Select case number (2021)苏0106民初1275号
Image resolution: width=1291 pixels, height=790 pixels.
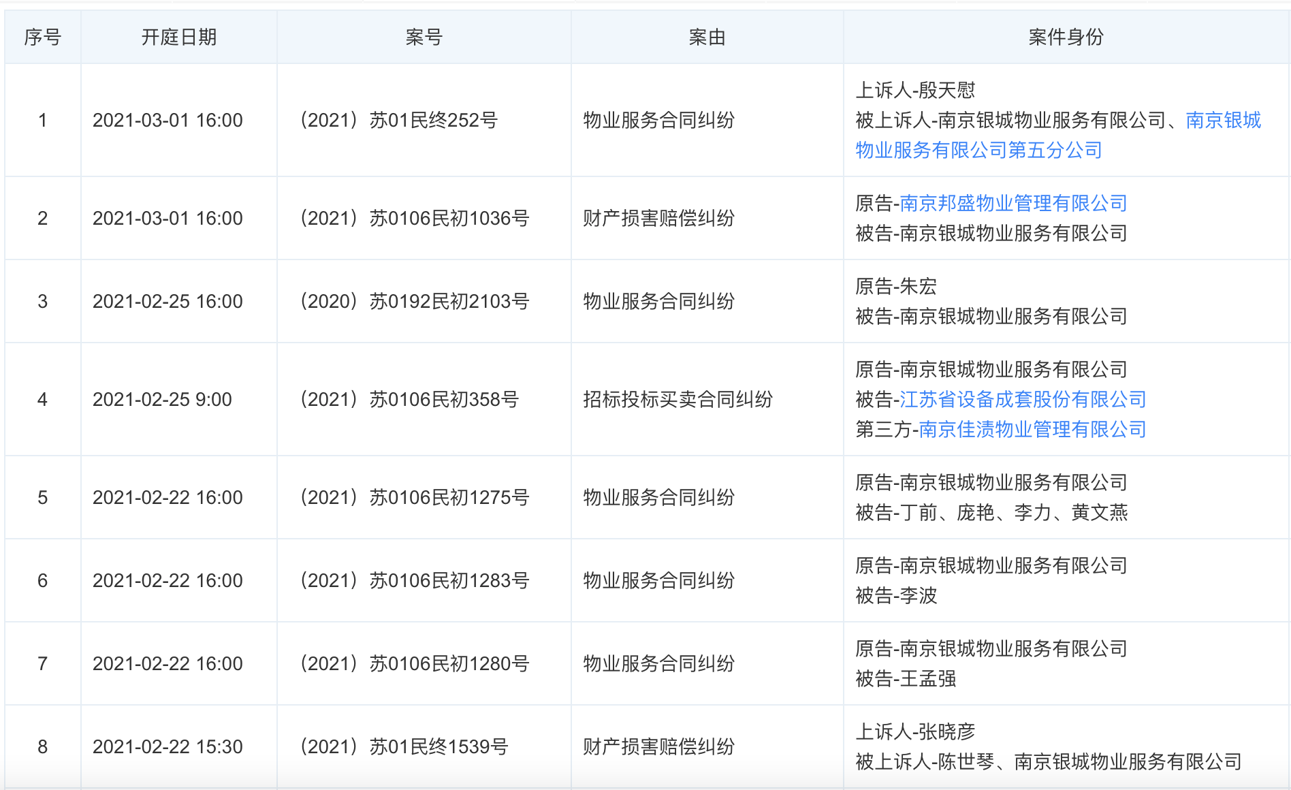click(x=414, y=497)
